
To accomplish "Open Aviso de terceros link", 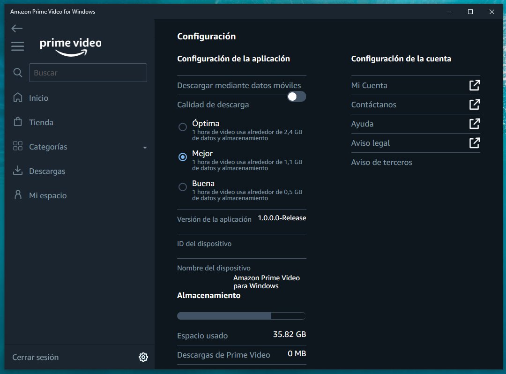I will (x=382, y=162).
